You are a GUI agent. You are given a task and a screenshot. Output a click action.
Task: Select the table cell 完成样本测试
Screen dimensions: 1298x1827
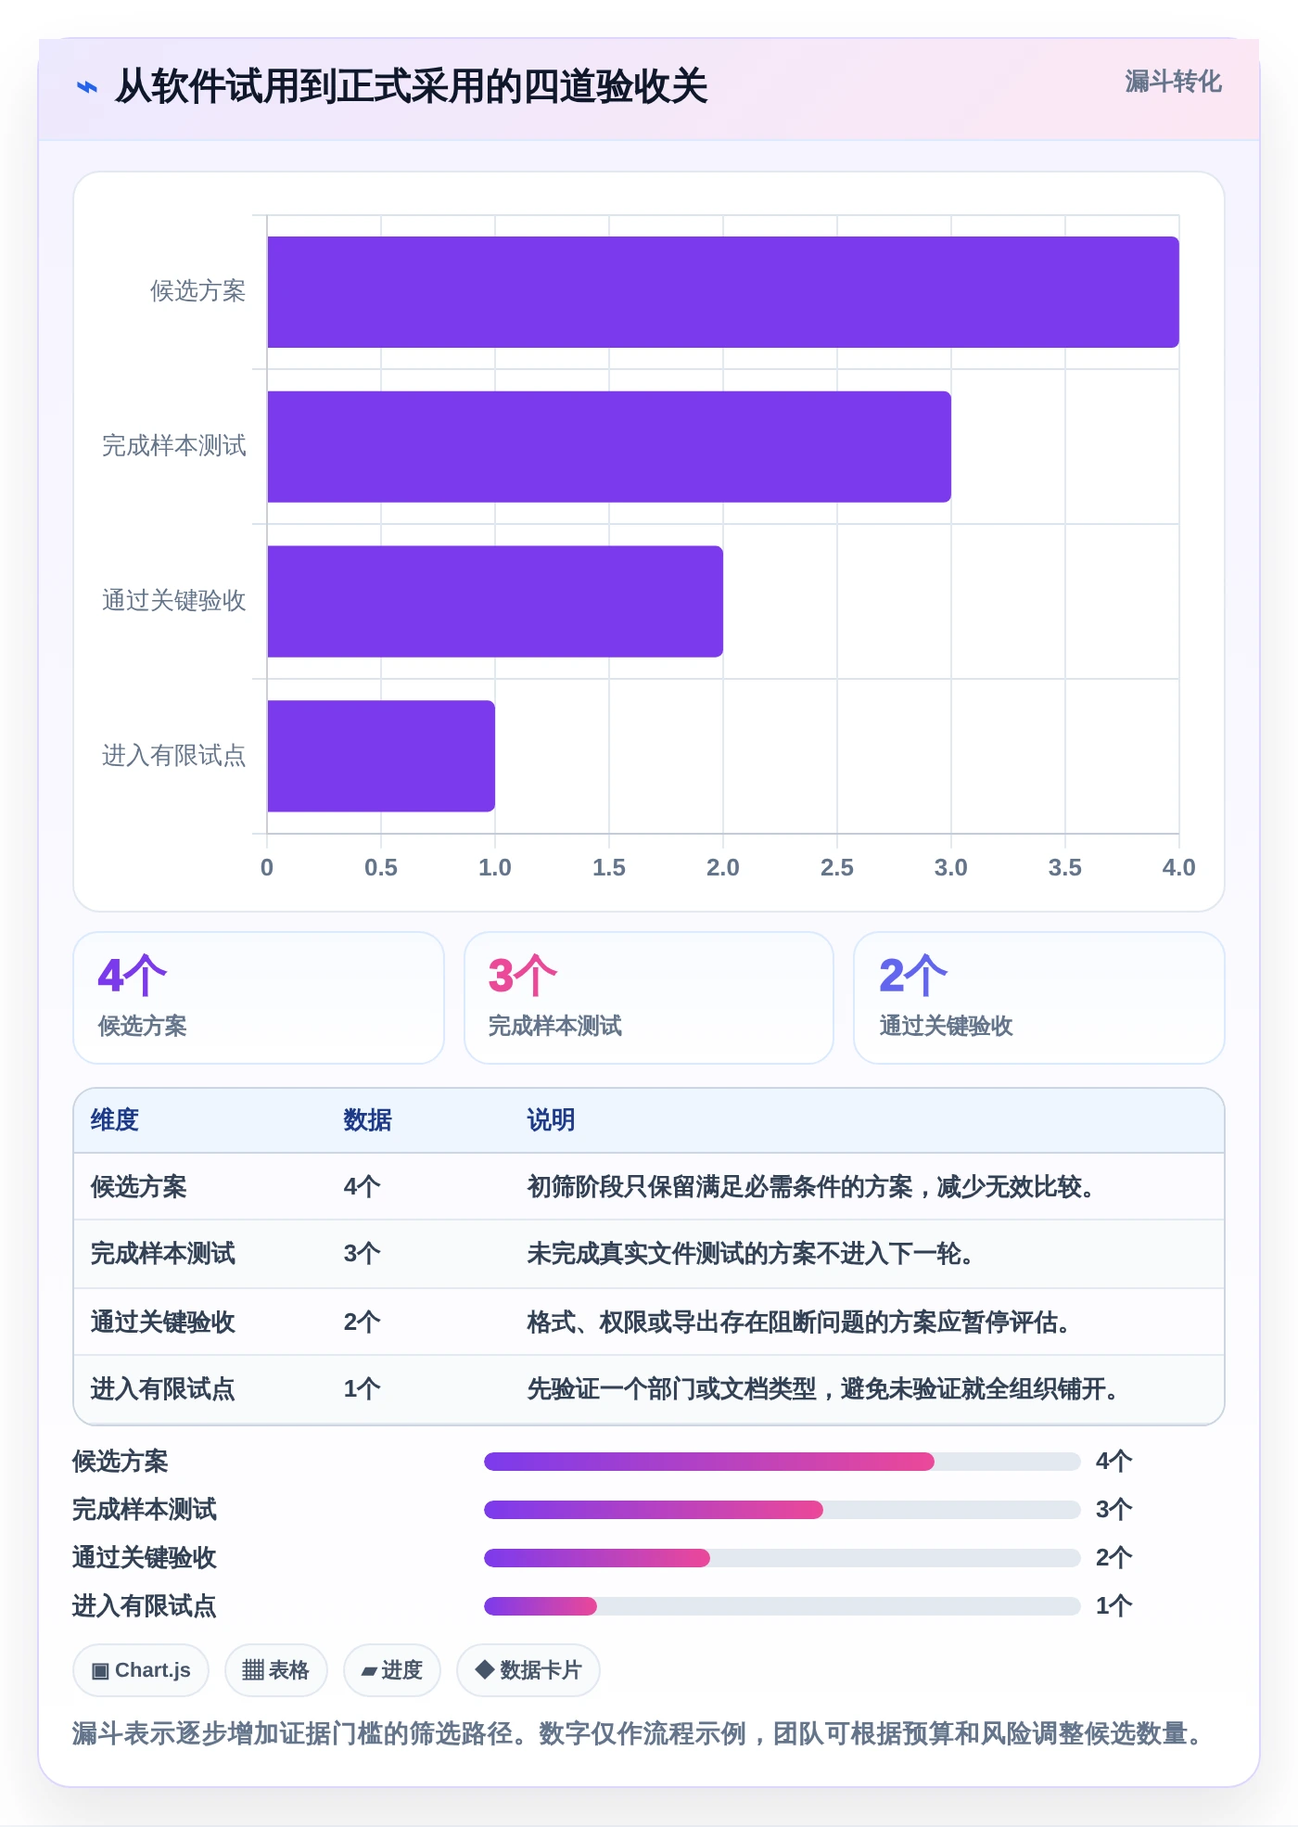click(x=163, y=1254)
